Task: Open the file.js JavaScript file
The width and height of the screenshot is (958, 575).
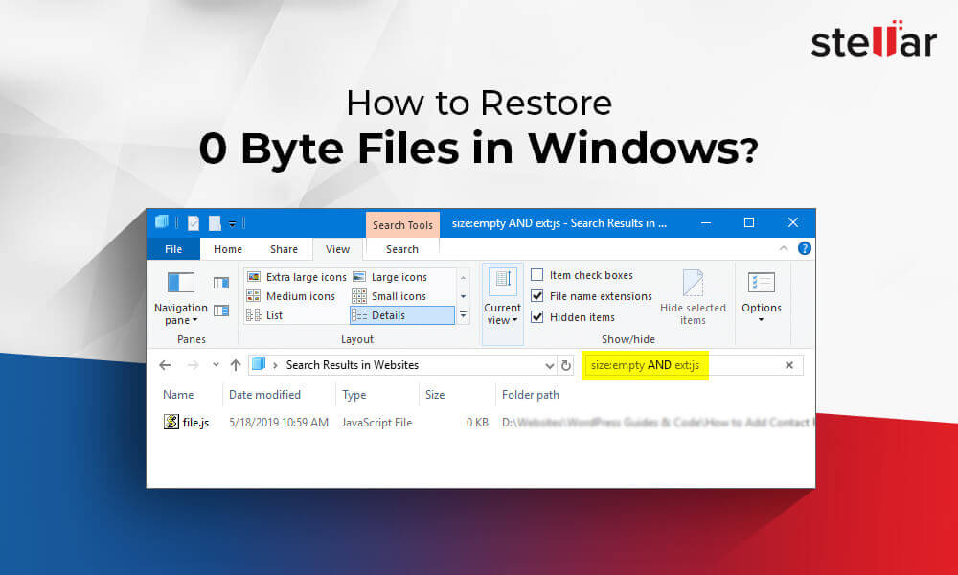Action: (x=194, y=422)
